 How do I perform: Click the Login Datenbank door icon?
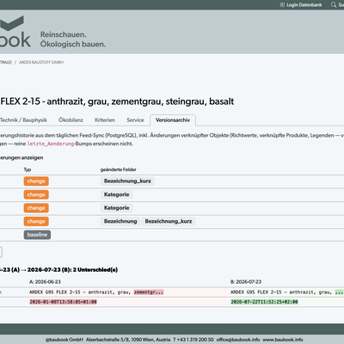282,4
